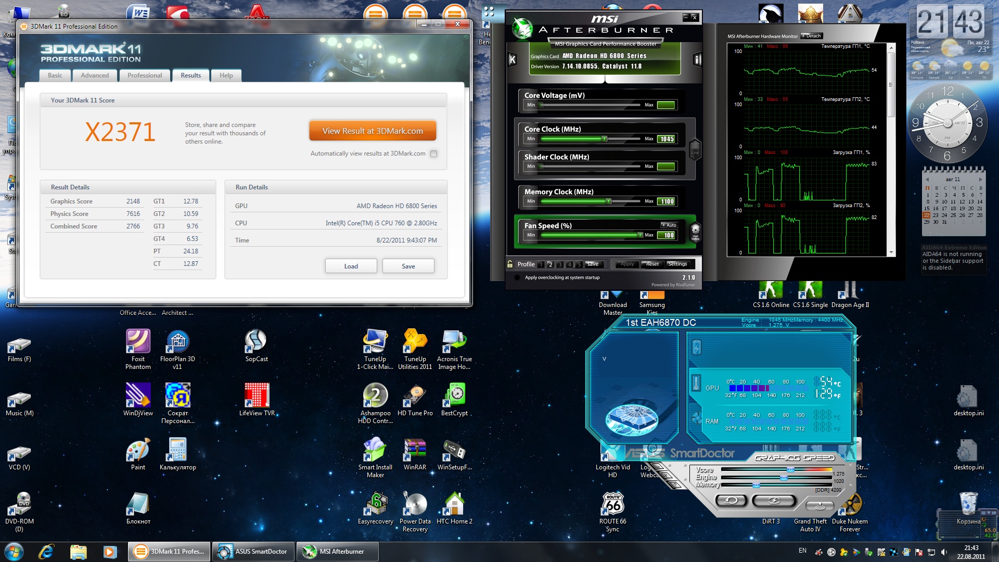Screen dimensions: 999x562
Task: Open the Help tab in 3DMark
Action: click(x=226, y=75)
